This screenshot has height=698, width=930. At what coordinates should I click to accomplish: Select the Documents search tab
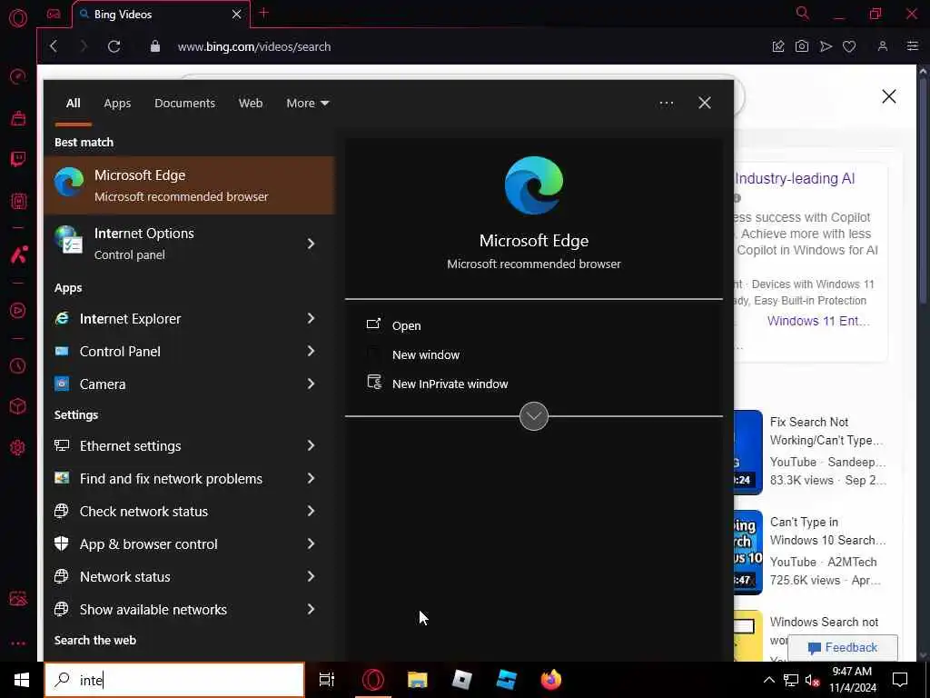184,104
